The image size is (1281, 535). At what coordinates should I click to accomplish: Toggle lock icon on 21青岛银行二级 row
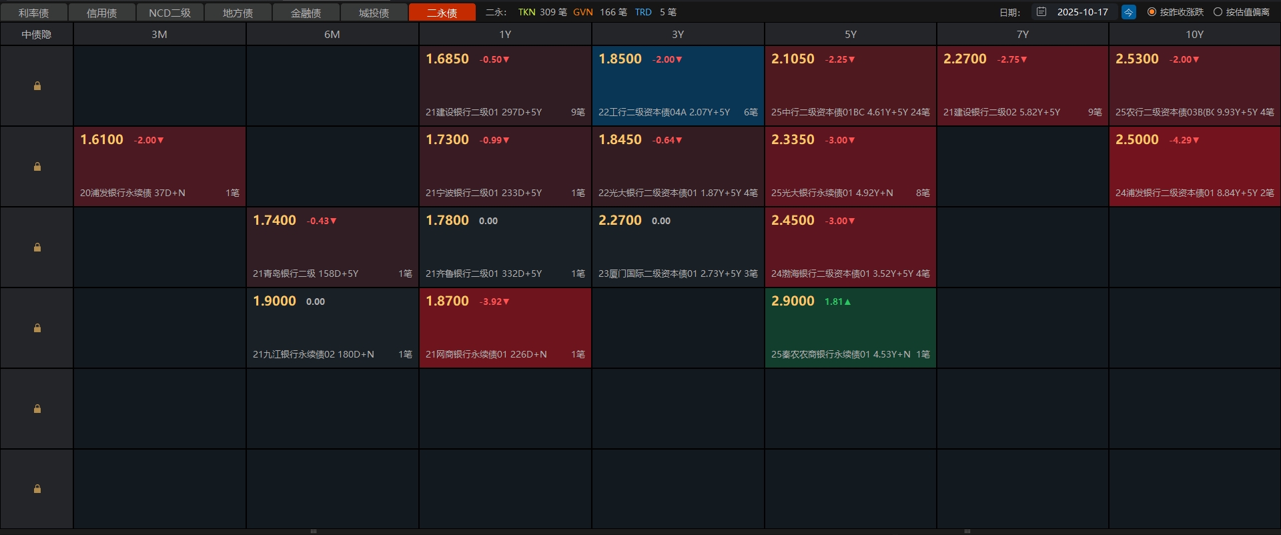coord(37,247)
